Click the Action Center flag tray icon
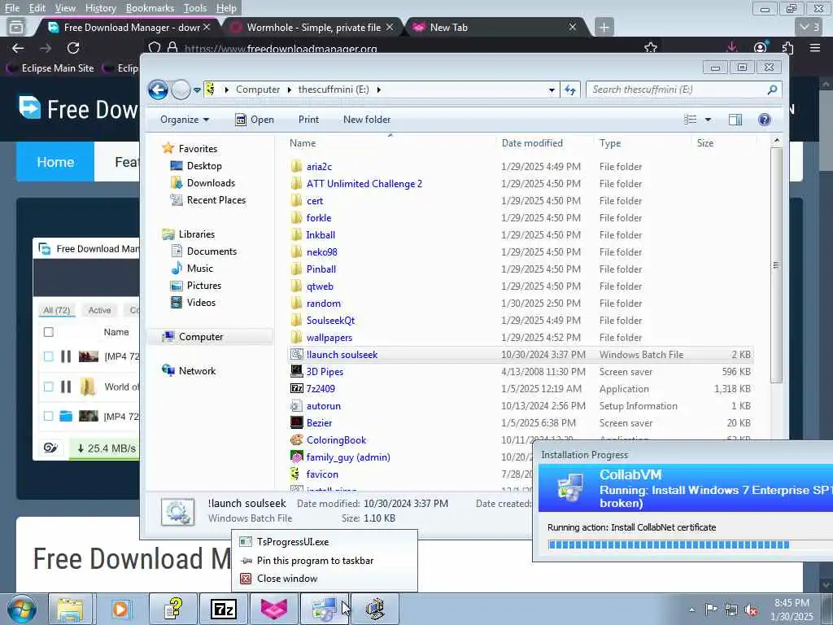This screenshot has width=833, height=625. click(x=711, y=609)
